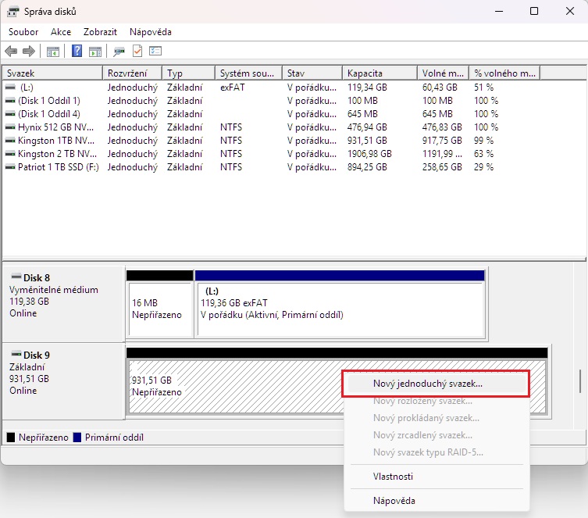Sort by the Typ column header

tap(189, 73)
